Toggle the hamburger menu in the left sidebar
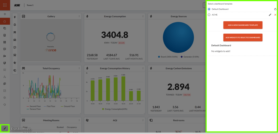The image size is (278, 134). tap(5, 14)
